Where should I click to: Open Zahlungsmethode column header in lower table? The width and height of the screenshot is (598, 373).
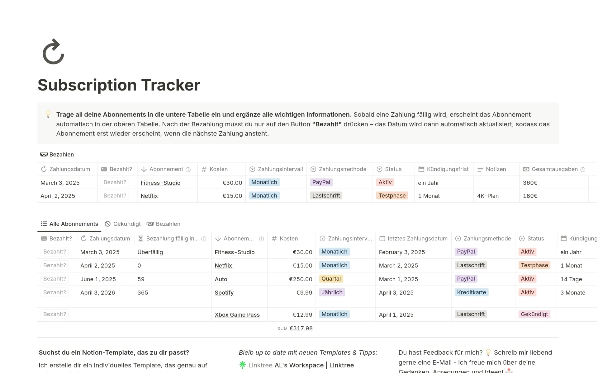(483, 239)
